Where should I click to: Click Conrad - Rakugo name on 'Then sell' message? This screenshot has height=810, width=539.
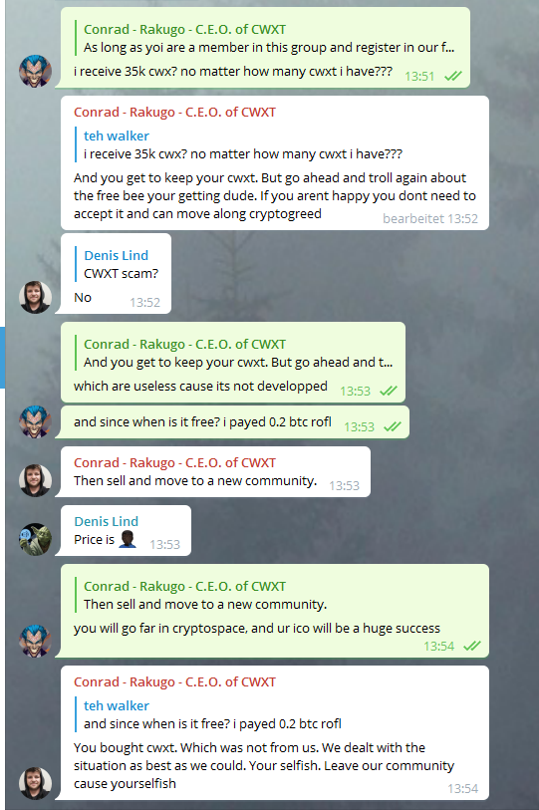click(174, 463)
